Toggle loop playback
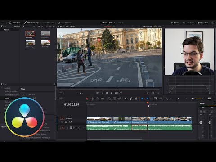Image resolution: width=216 pixels, height=162 pixels. coord(121,93)
